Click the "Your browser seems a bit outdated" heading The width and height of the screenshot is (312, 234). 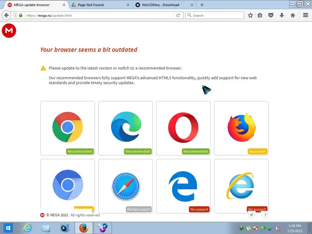point(89,50)
